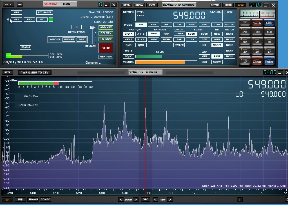The image size is (288, 205).
Task: Adjust the green squelch level bar
Action: coord(166,56)
